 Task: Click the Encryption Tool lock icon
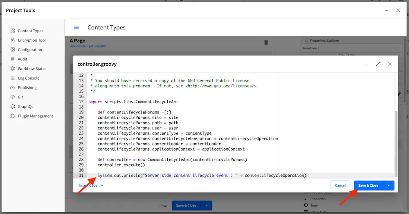pos(13,40)
